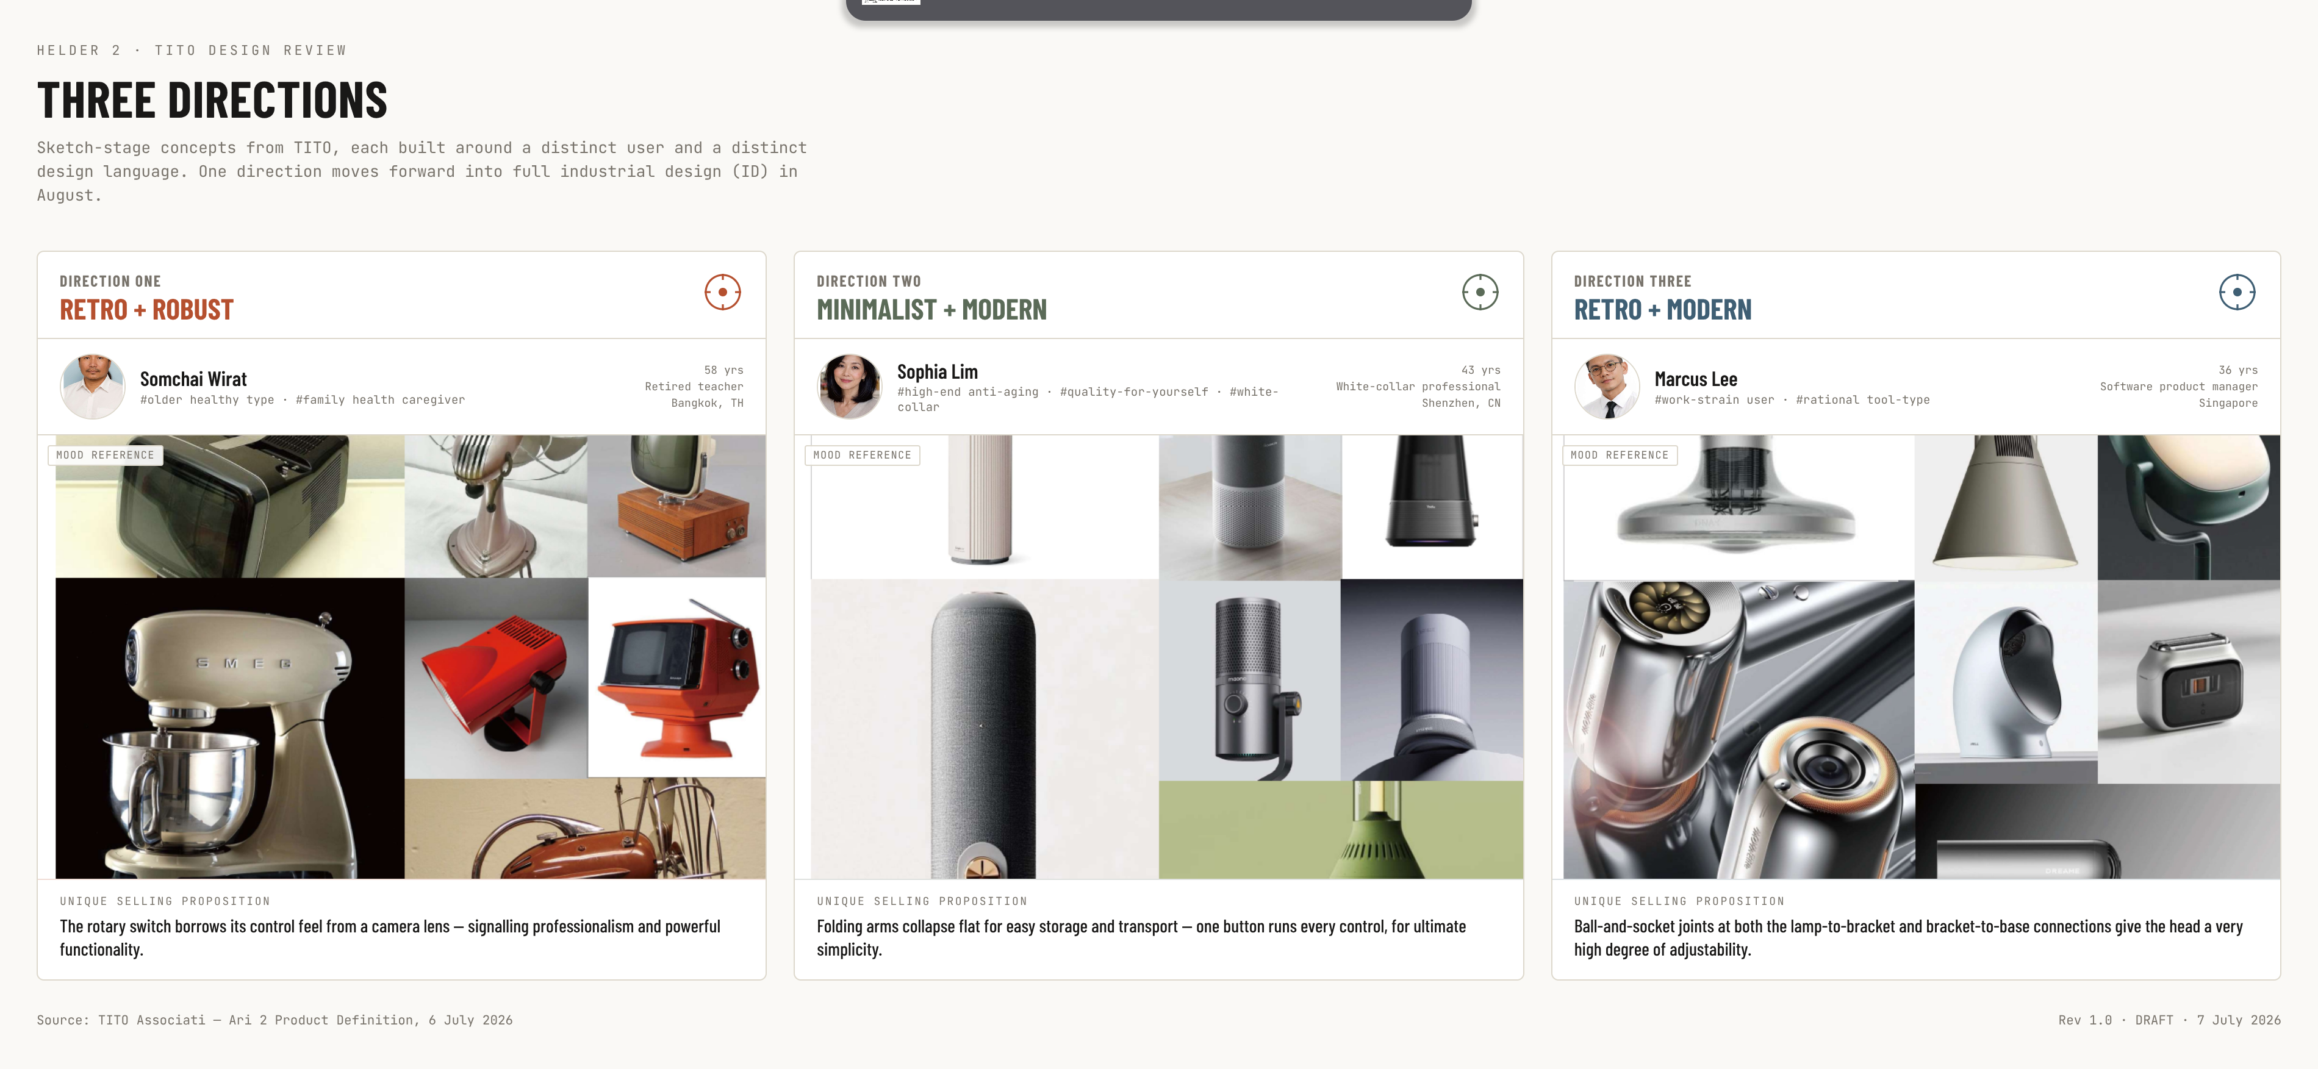Open the grey mesh air purifier image
The image size is (2318, 1069).
pyautogui.click(x=1249, y=507)
